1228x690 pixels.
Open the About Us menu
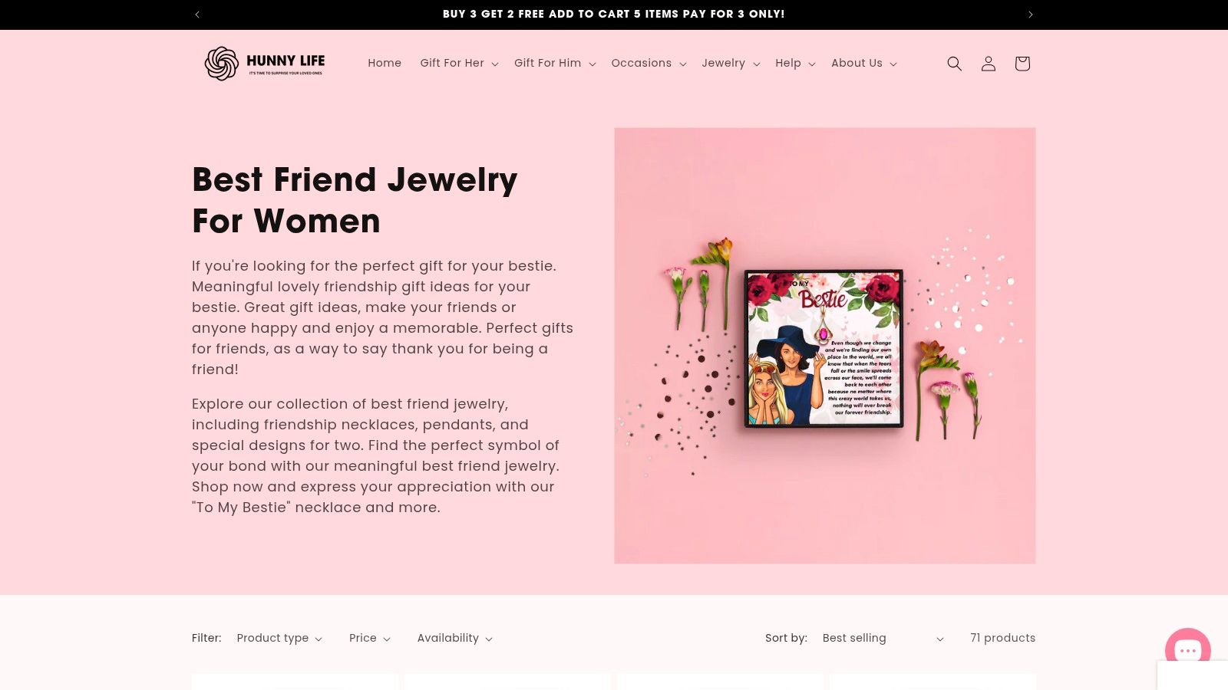coord(864,64)
